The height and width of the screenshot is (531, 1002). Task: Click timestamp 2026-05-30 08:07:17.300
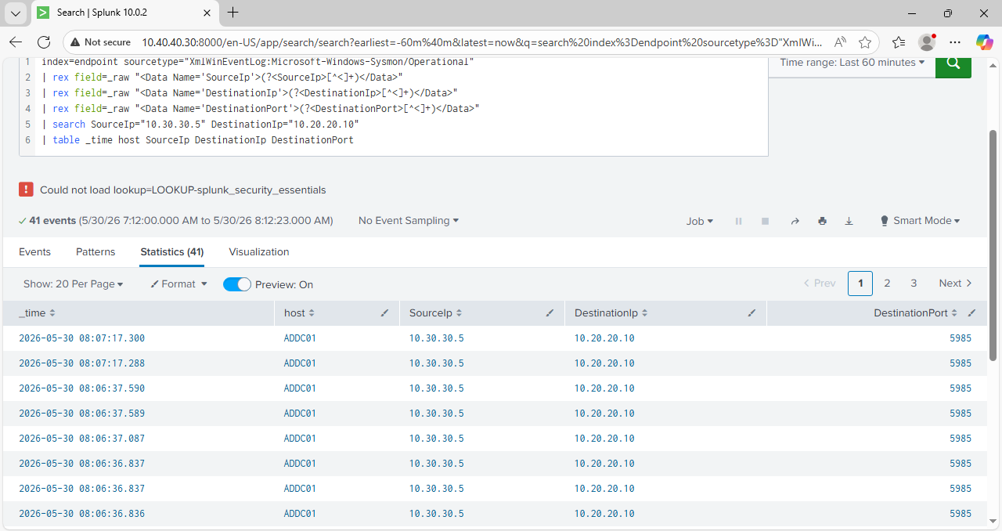pos(81,338)
